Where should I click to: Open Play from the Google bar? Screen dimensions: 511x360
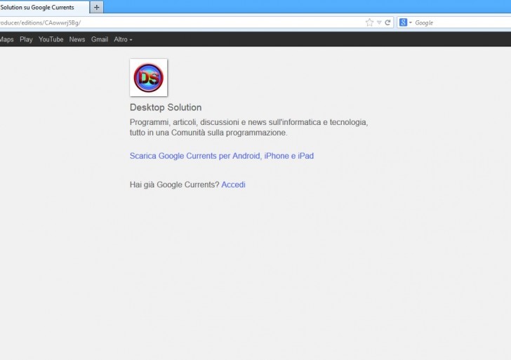26,39
